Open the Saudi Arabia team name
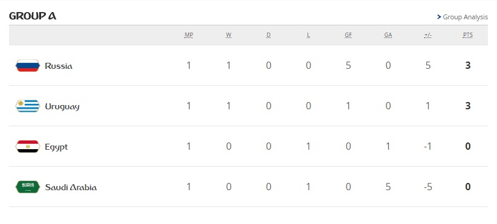 [71, 187]
